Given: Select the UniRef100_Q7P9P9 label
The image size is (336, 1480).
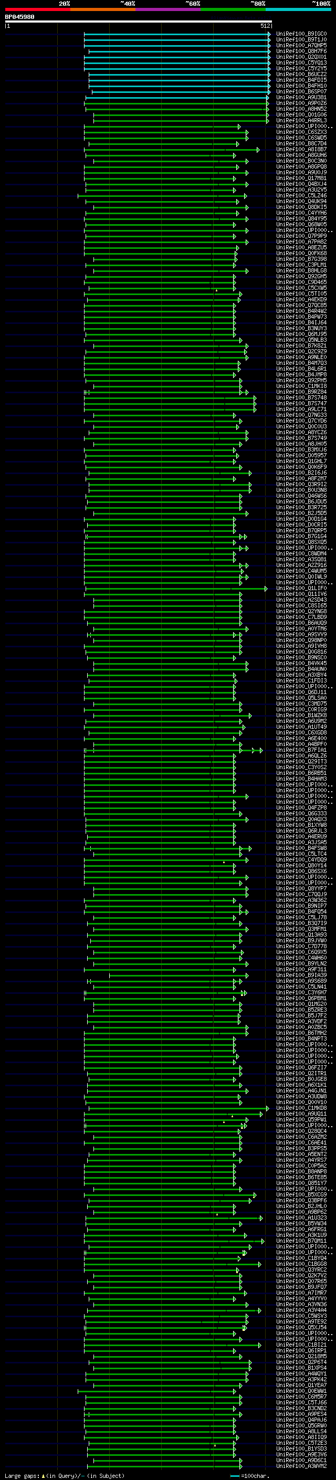Looking at the screenshot, I should pyautogui.click(x=301, y=236).
